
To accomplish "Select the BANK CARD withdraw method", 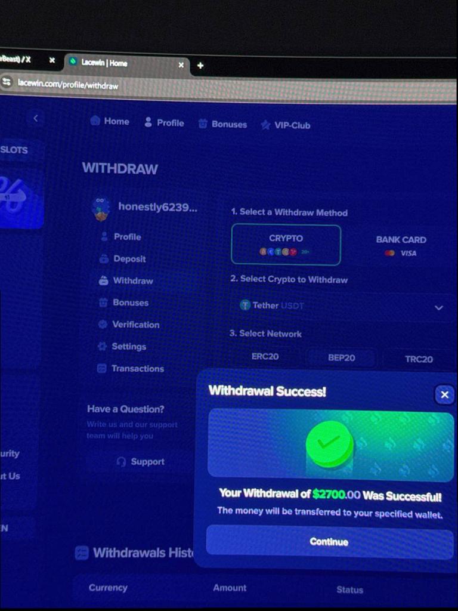I will point(401,246).
